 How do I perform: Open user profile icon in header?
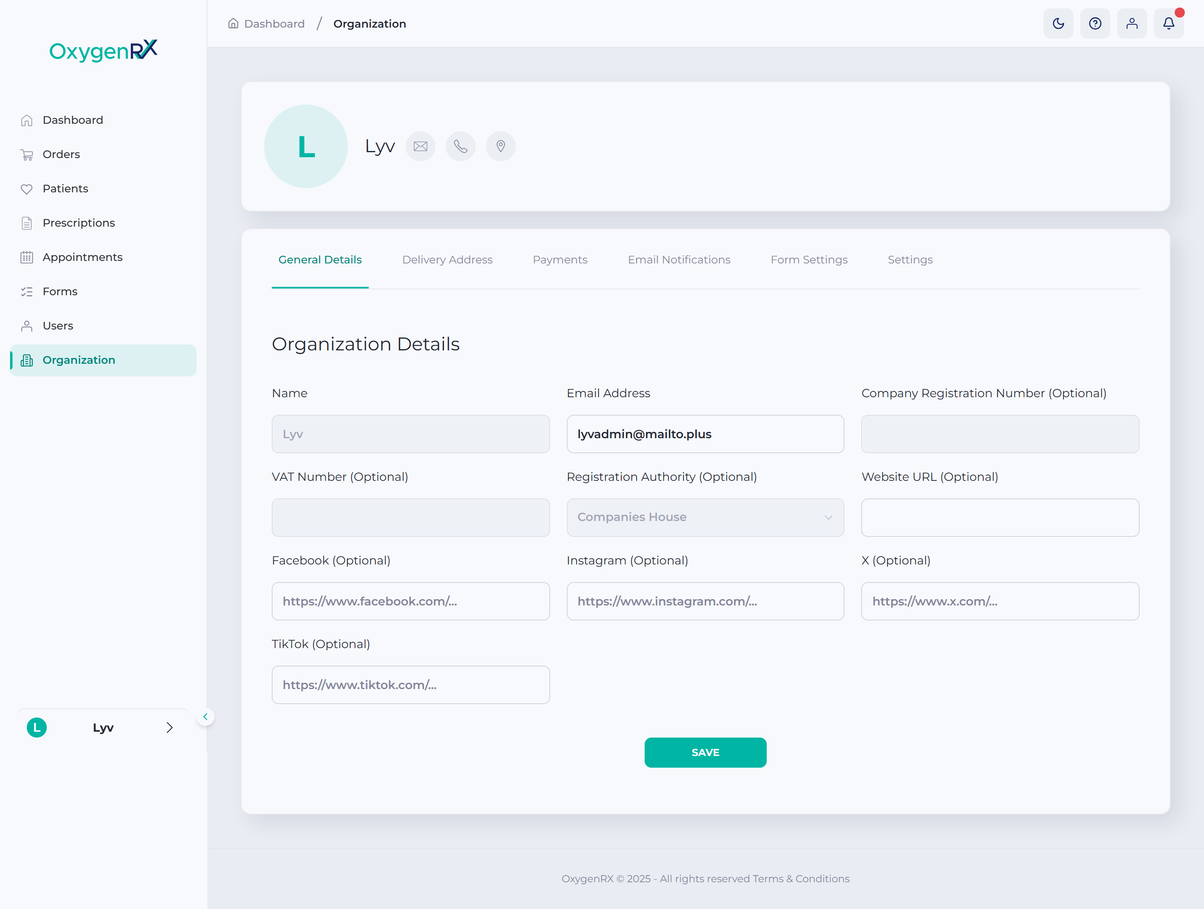coord(1132,23)
